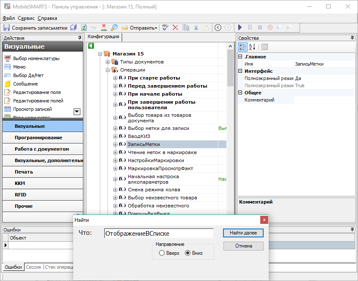This screenshot has height=281, width=358.
Task: Click the paste clipboard icon
Action: pyautogui.click(x=206, y=28)
